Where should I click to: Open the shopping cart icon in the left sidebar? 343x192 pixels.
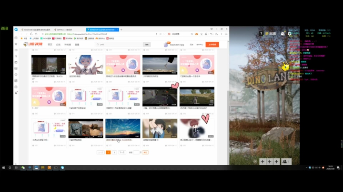pyautogui.click(x=16, y=93)
